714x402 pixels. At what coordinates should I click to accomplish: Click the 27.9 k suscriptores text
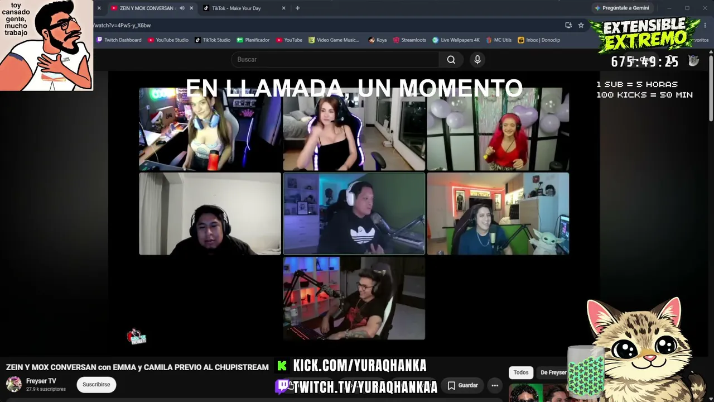(x=46, y=389)
